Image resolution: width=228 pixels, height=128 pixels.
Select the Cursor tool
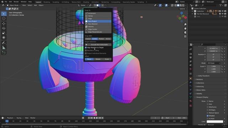point(4,18)
